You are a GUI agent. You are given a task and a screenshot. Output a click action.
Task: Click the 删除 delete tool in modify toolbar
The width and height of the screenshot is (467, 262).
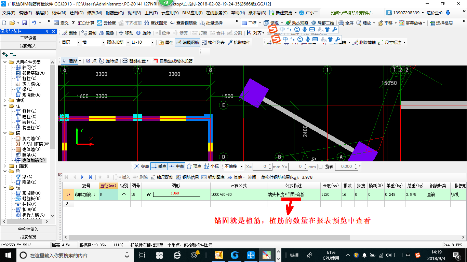(70, 33)
